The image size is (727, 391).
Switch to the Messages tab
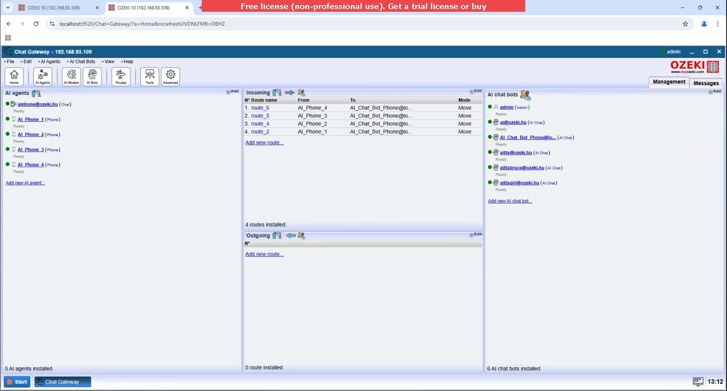706,83
